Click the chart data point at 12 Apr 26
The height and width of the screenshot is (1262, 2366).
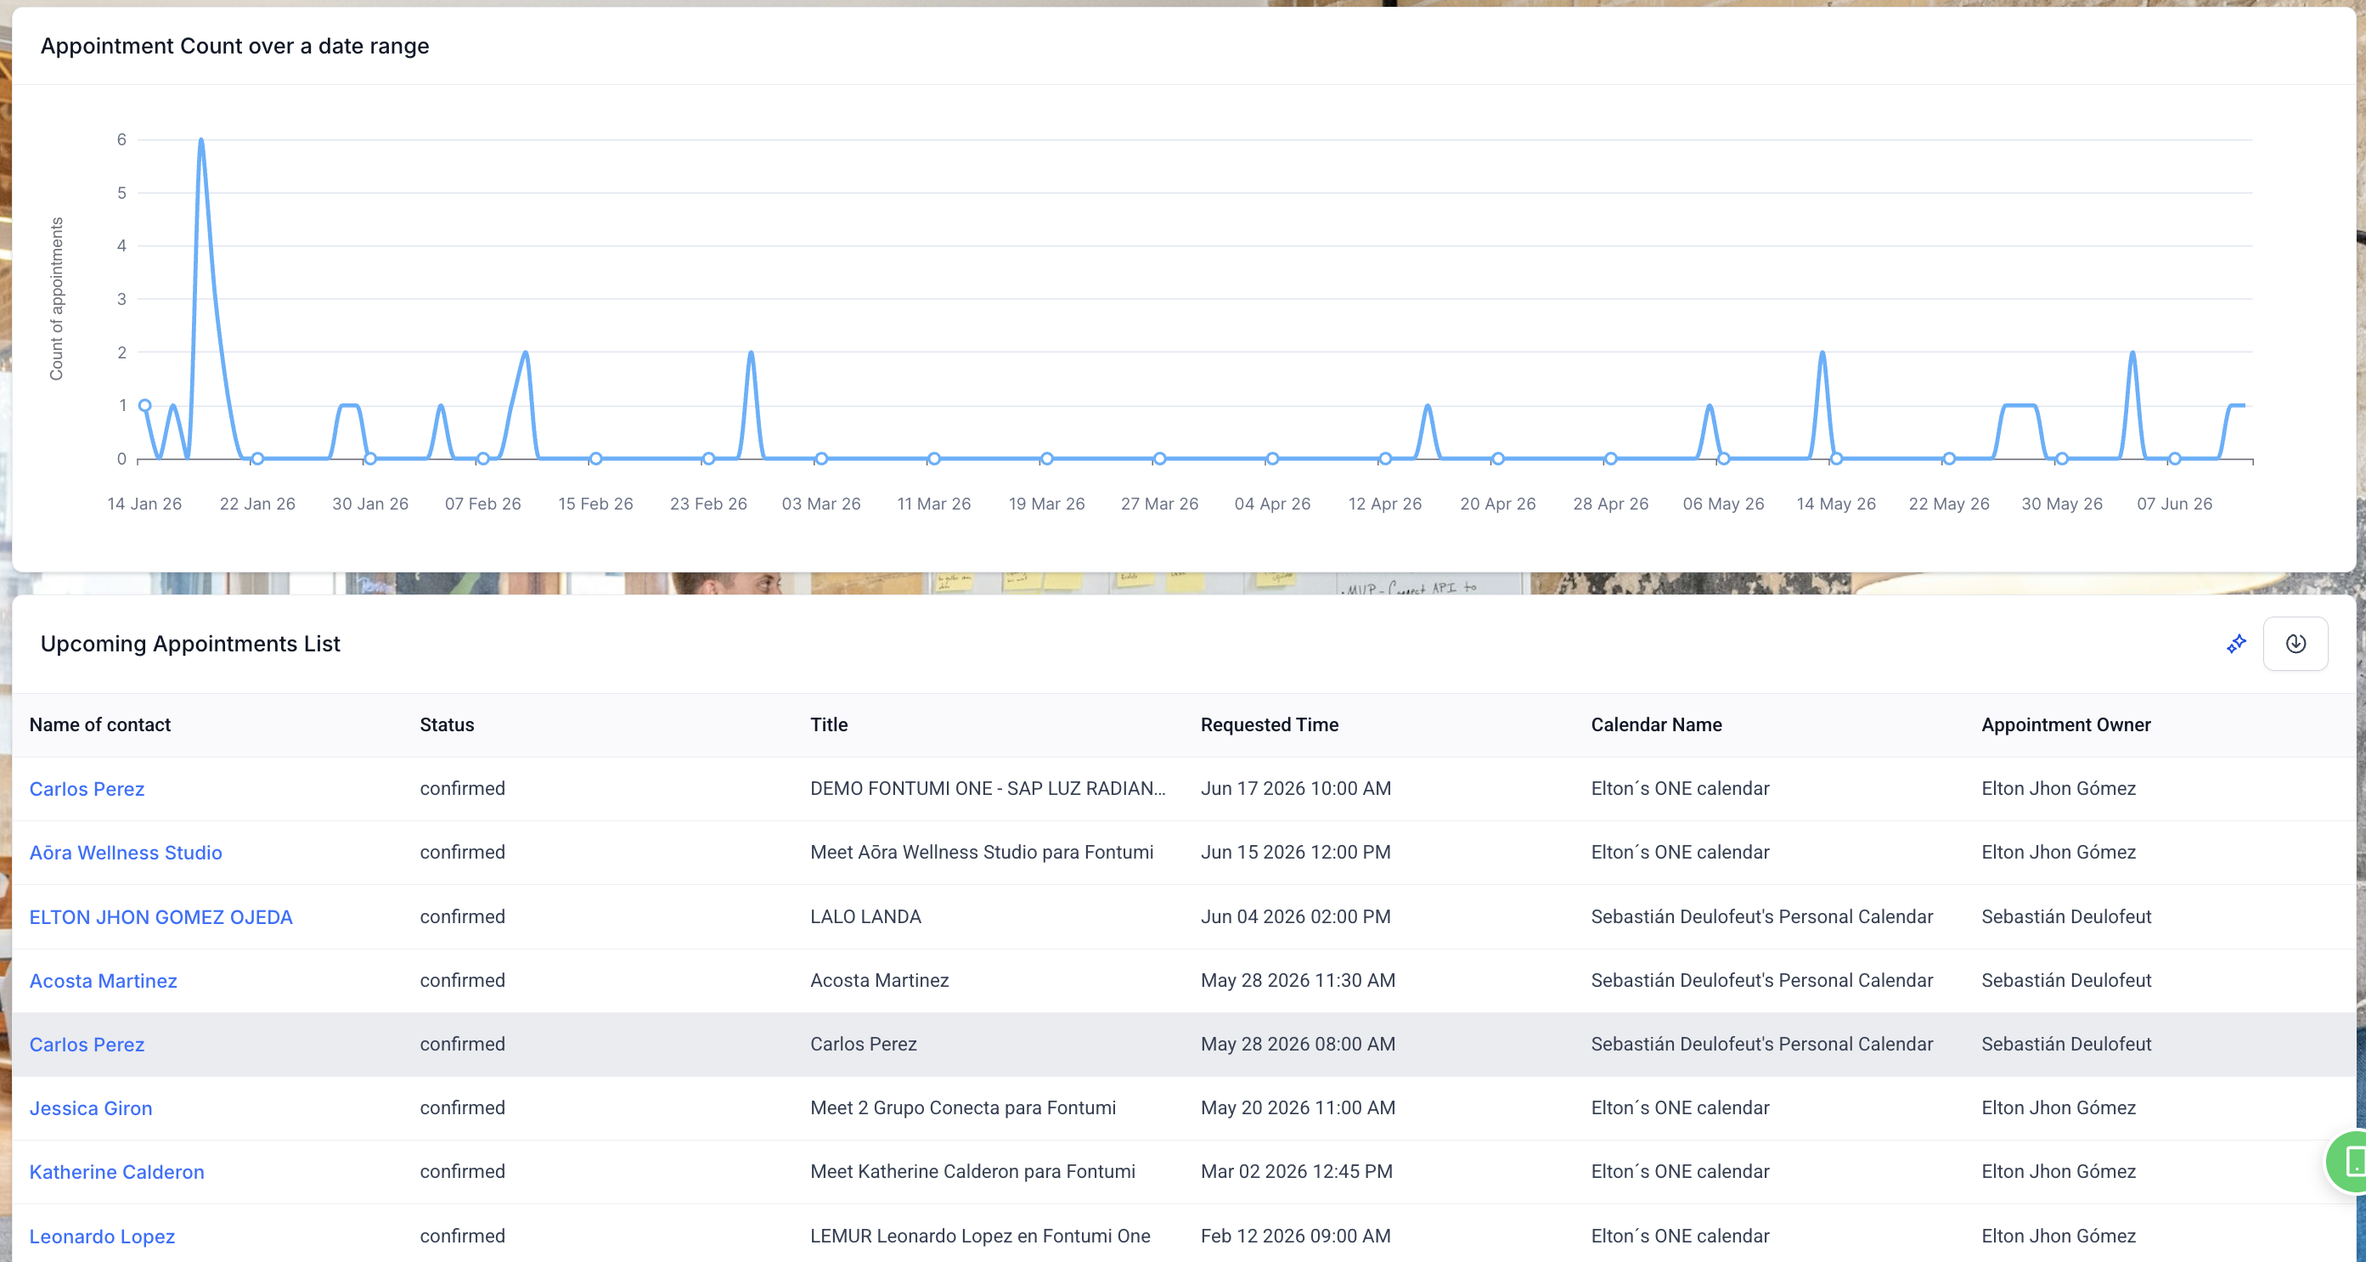[x=1385, y=459]
